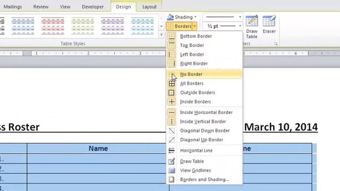Click the Diagonal Up Border icon
This screenshot has height=191, width=340.
(172, 140)
